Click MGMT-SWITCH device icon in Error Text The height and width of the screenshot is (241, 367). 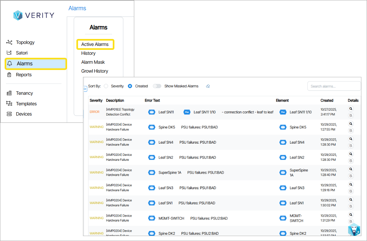[x=151, y=218]
